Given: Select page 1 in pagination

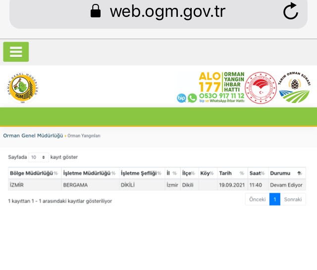Looking at the screenshot, I should click(x=275, y=199).
